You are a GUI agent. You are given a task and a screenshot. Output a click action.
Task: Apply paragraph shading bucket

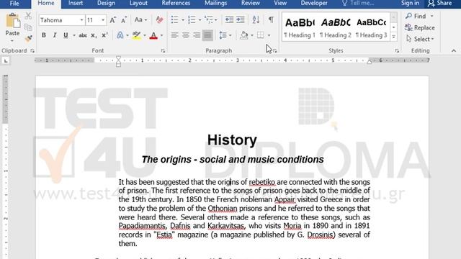tap(244, 35)
